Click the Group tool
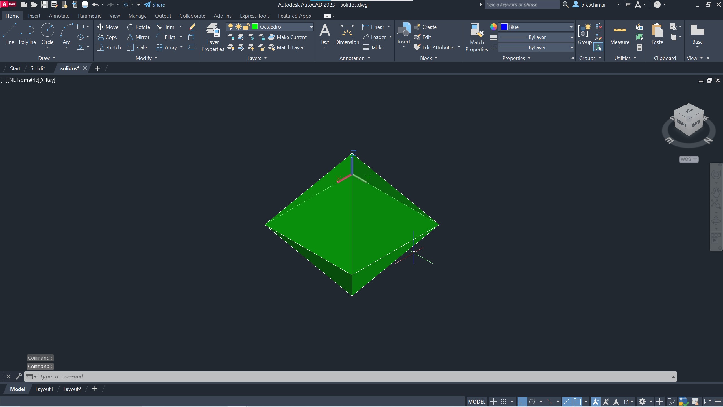The width and height of the screenshot is (723, 407). (584, 34)
